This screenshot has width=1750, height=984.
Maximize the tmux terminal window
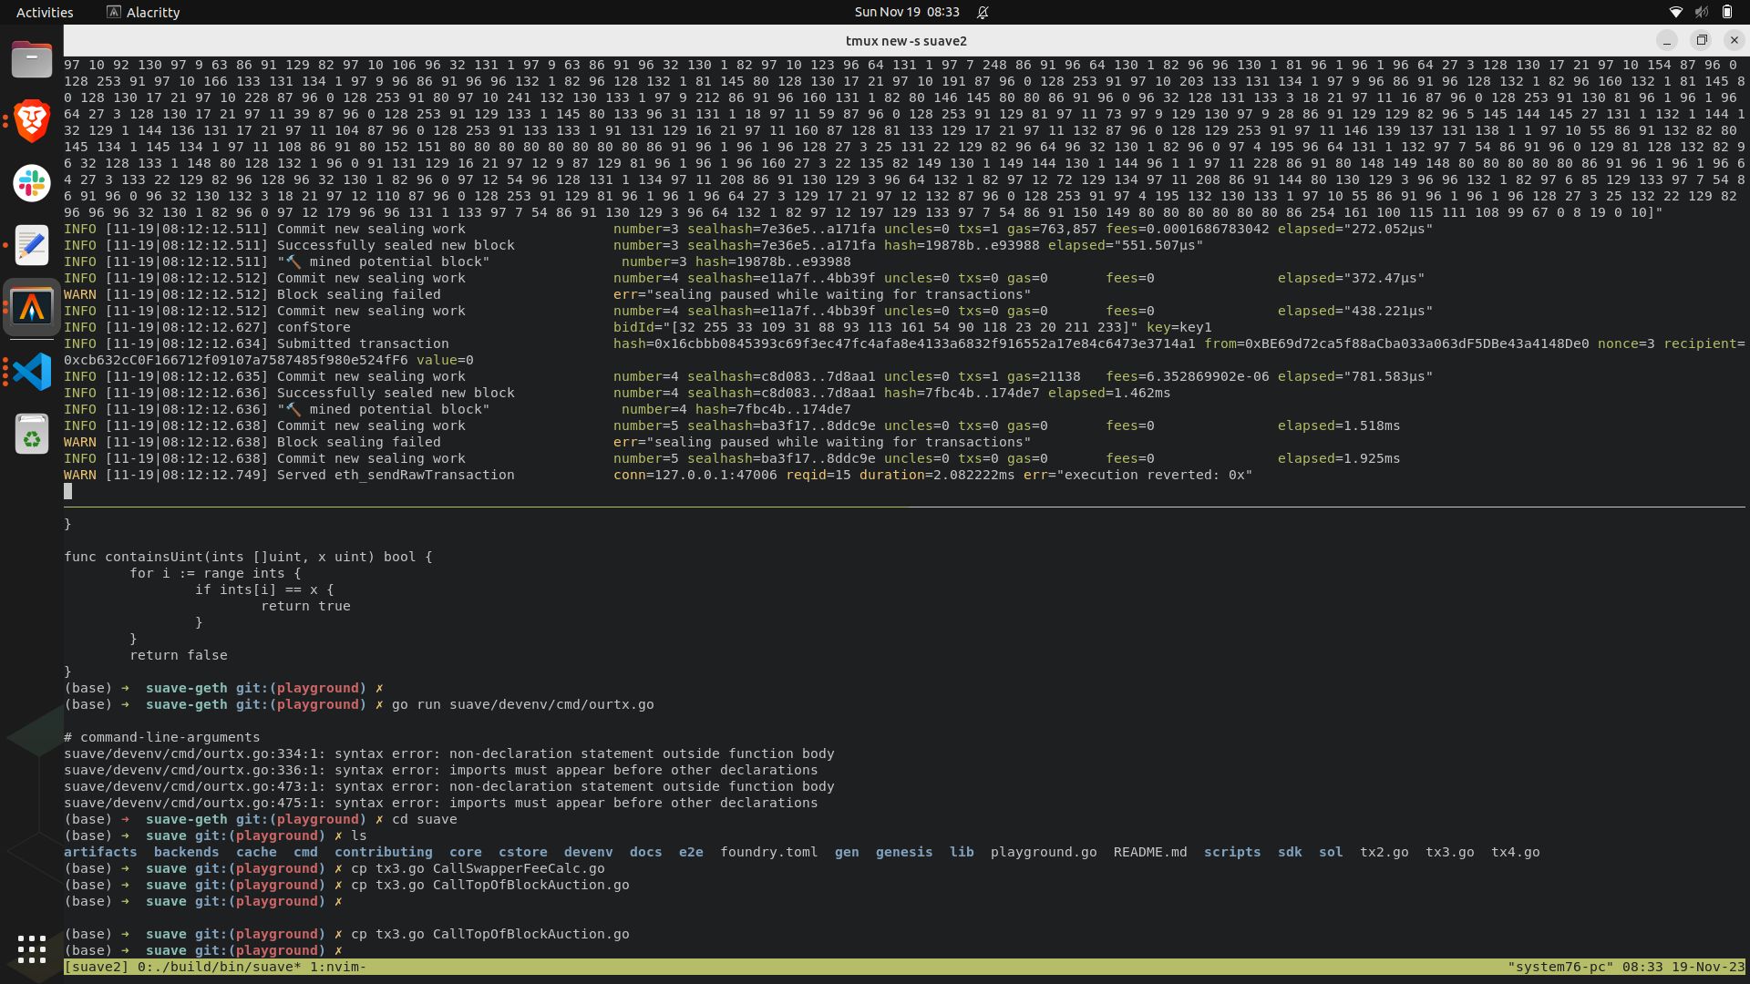click(x=1701, y=40)
